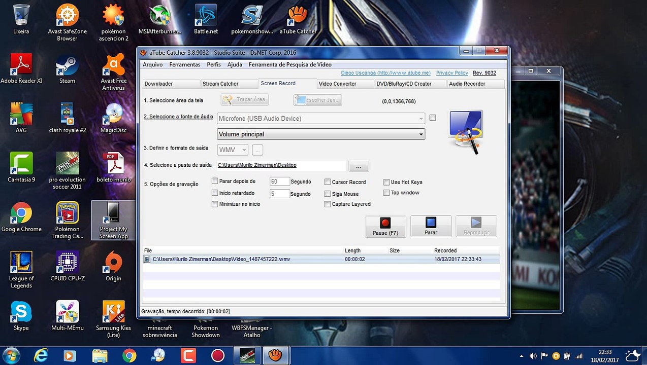Launch Battle.net desktop shortcut
This screenshot has height=365, width=647.
point(206,19)
